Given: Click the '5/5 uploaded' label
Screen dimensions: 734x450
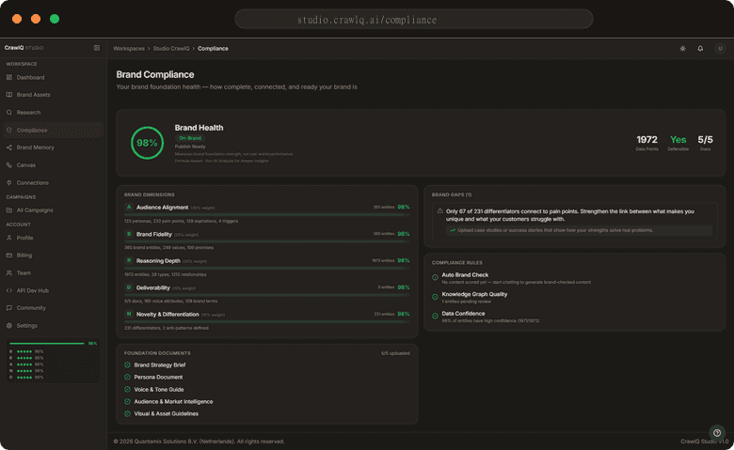Looking at the screenshot, I should pyautogui.click(x=395, y=353).
